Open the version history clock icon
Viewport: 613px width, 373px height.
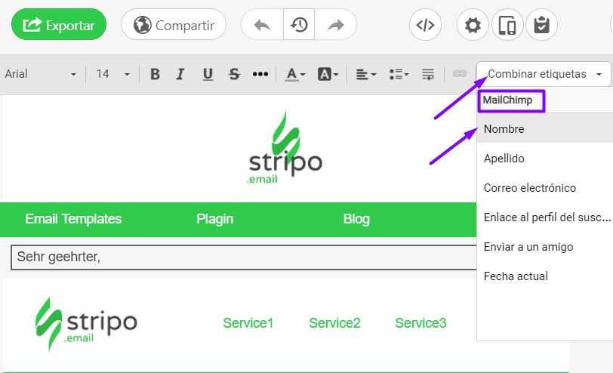pos(299,25)
